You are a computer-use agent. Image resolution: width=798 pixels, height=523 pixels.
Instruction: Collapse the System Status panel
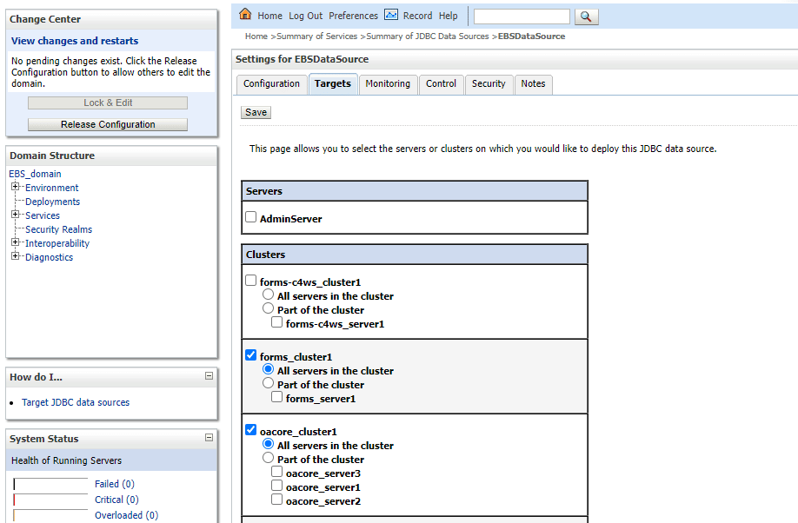point(209,438)
